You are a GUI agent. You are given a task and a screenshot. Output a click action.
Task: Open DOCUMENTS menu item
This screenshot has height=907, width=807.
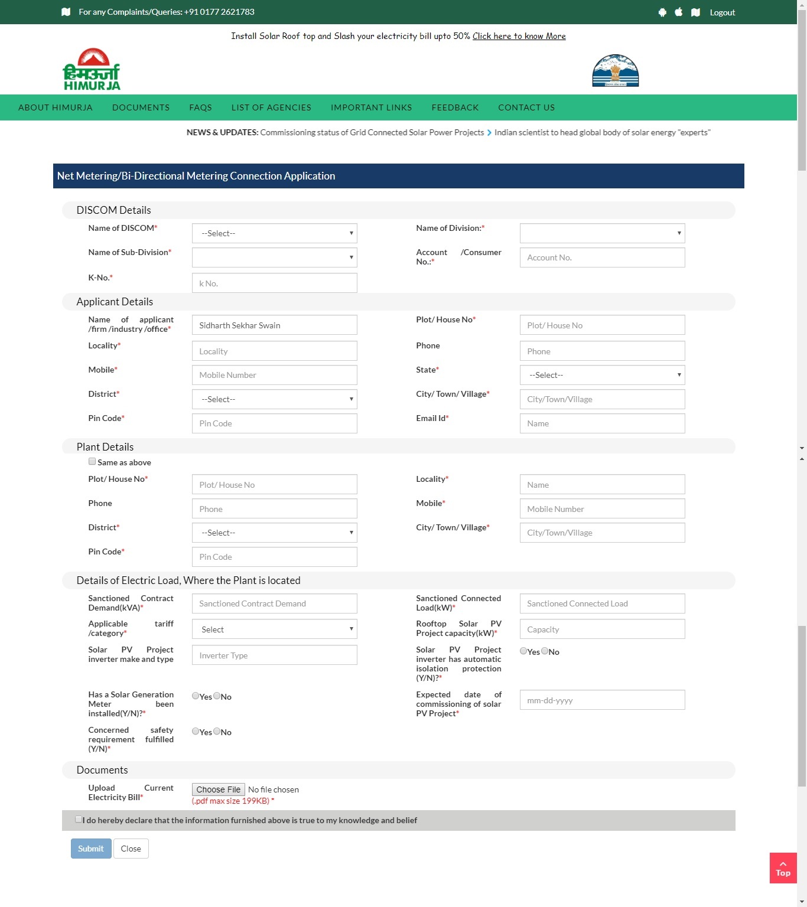coord(141,107)
